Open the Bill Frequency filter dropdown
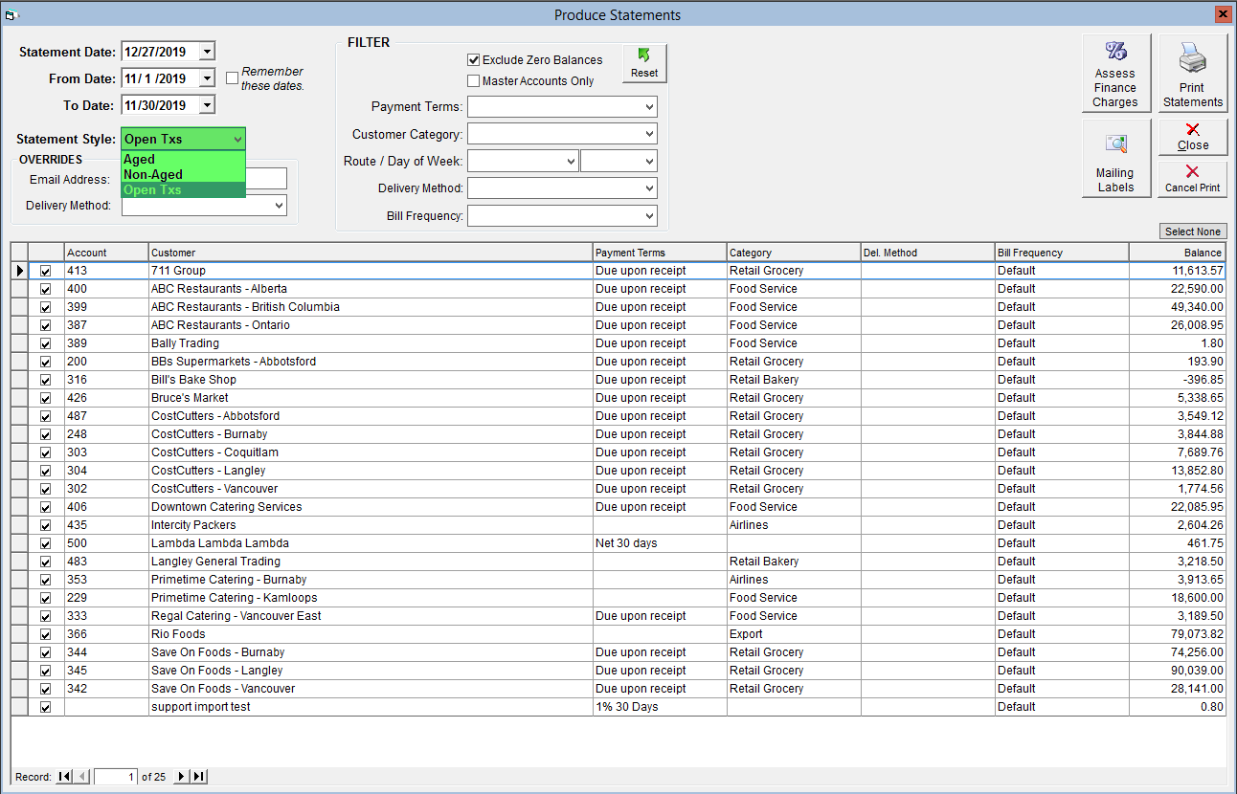This screenshot has width=1237, height=794. tap(649, 216)
